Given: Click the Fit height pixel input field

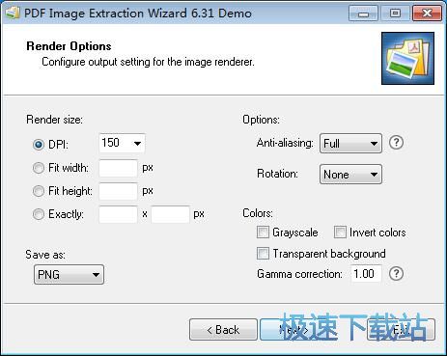Looking at the screenshot, I should point(118,191).
